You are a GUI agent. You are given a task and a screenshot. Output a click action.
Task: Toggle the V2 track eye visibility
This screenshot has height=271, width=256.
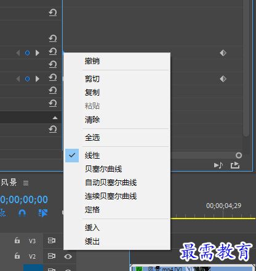68,256
